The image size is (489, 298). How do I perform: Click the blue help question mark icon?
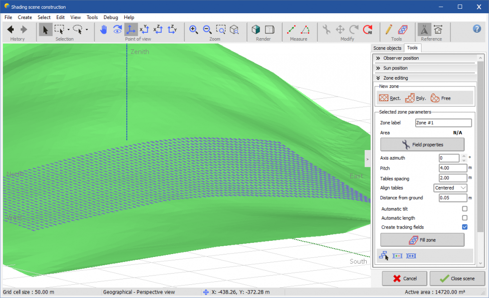click(x=477, y=29)
